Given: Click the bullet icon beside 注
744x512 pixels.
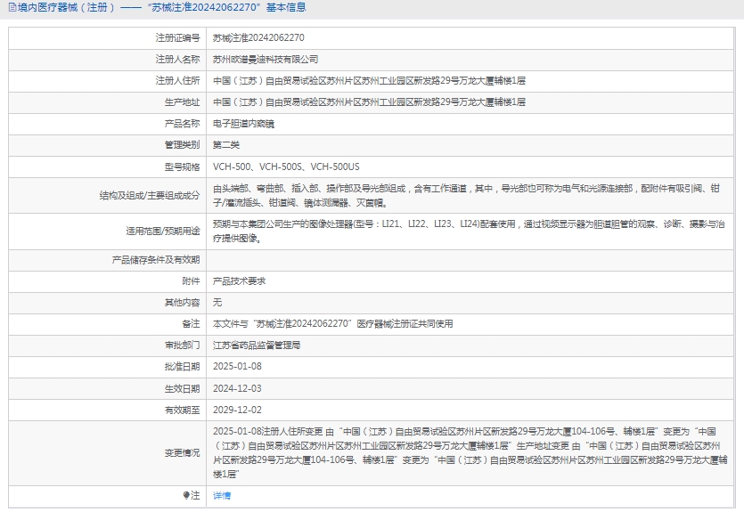Looking at the screenshot, I should pyautogui.click(x=186, y=495).
